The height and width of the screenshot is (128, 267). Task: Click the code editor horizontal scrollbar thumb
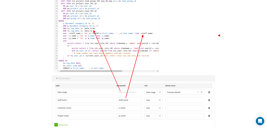pyautogui.click(x=91, y=71)
